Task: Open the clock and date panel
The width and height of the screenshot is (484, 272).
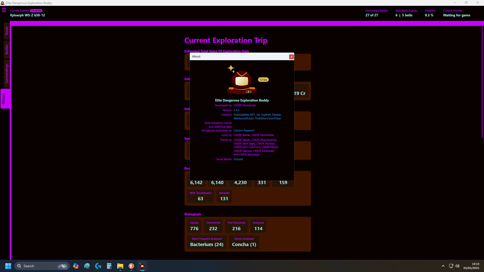Action: coord(471,266)
